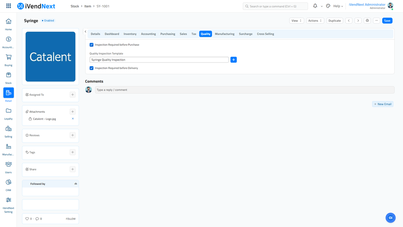The image size is (403, 227).
Task: Click the notifications bell icon
Action: pyautogui.click(x=315, y=6)
